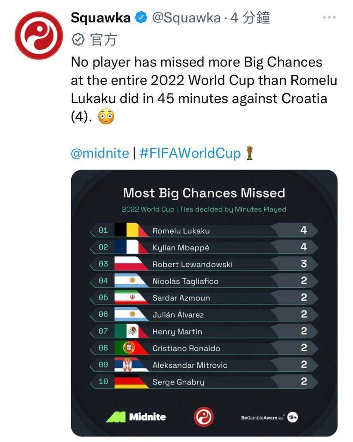353x442 pixels.
Task: Click the Midnite logo in the infographic
Action: (x=136, y=417)
